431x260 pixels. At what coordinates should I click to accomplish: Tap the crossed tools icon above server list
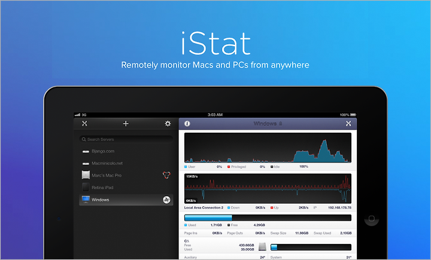[x=84, y=124]
